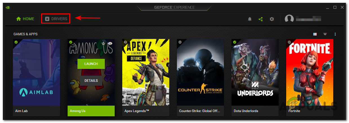Switch to grid view layout icon

point(315,34)
